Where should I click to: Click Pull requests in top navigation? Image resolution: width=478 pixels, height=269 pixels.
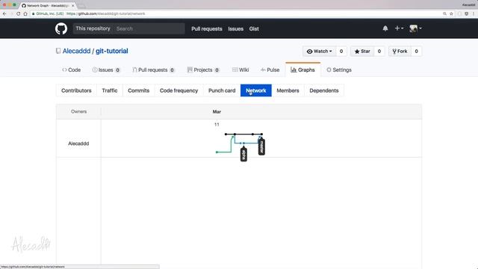click(207, 28)
